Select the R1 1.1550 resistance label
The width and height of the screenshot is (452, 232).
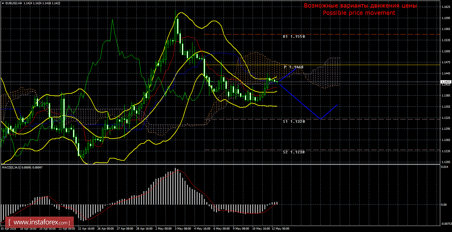294,36
